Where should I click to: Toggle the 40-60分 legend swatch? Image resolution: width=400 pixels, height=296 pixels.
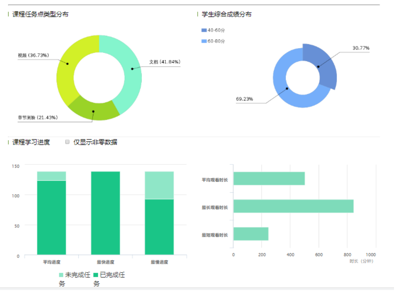point(204,30)
